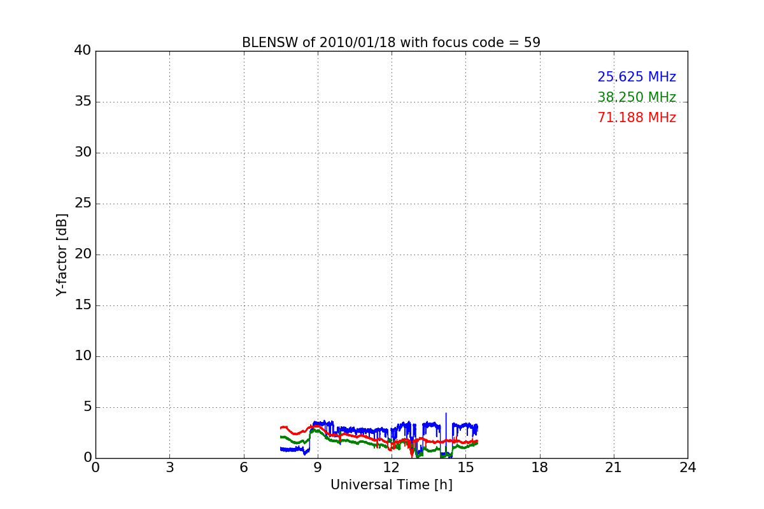Click the x-axis tick label '21'
764x509 pixels.
pos(614,467)
